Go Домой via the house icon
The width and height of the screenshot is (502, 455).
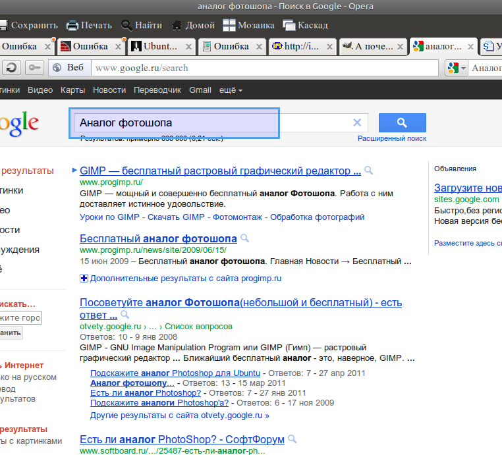(177, 25)
